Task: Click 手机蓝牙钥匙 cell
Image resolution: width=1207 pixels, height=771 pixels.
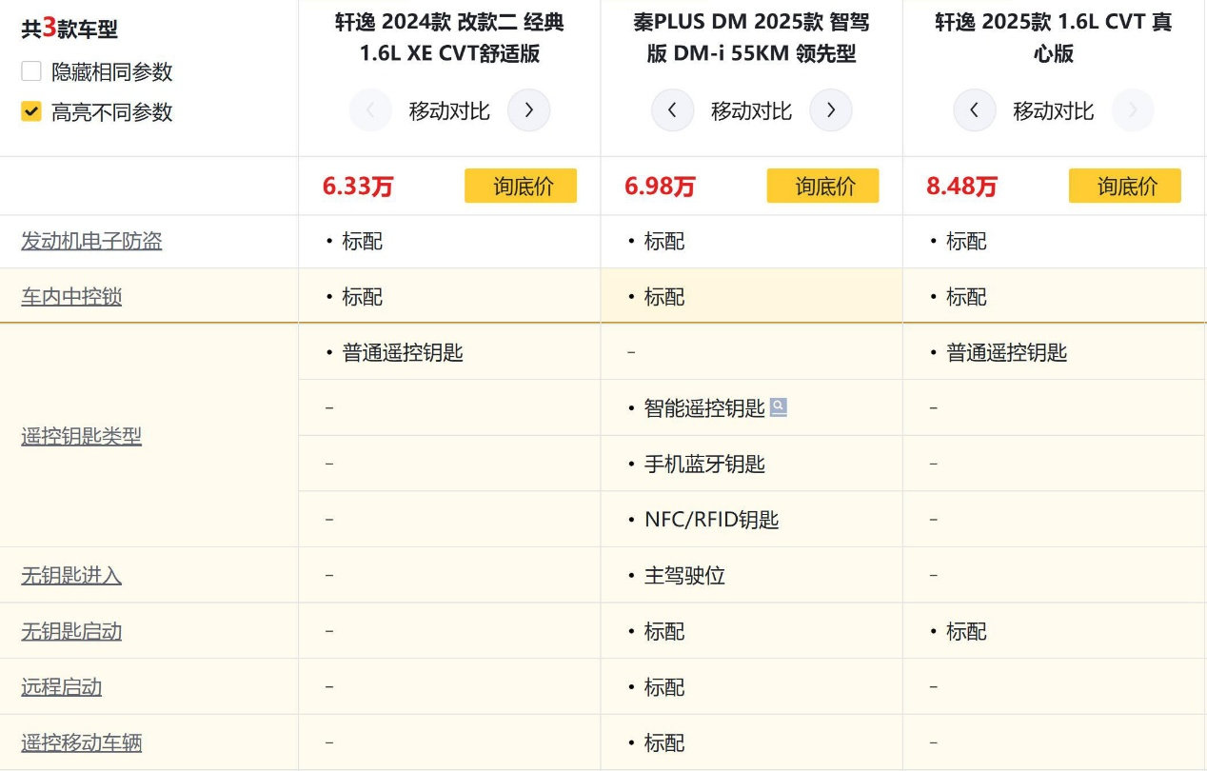Action: pos(704,464)
